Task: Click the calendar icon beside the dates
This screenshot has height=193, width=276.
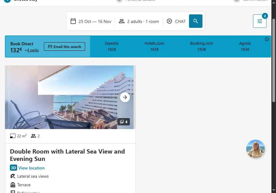Action: click(x=73, y=21)
